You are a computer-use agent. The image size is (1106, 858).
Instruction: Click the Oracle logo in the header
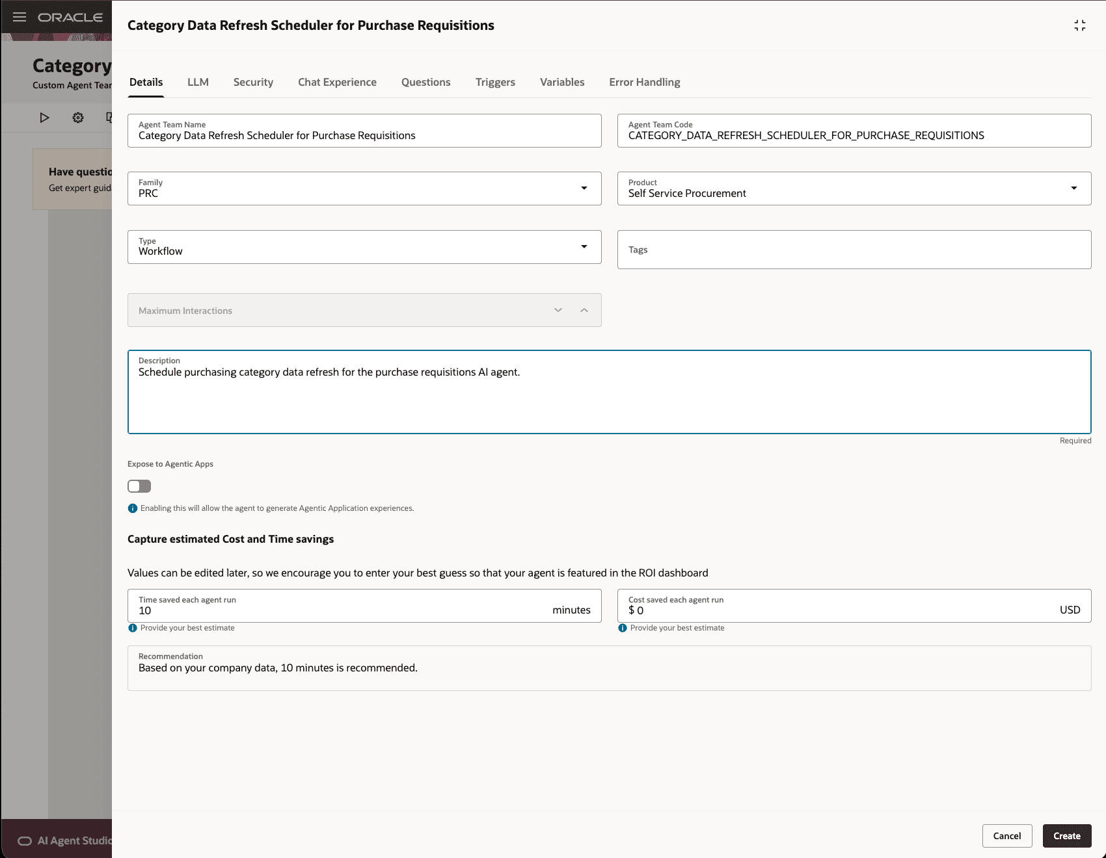point(72,17)
